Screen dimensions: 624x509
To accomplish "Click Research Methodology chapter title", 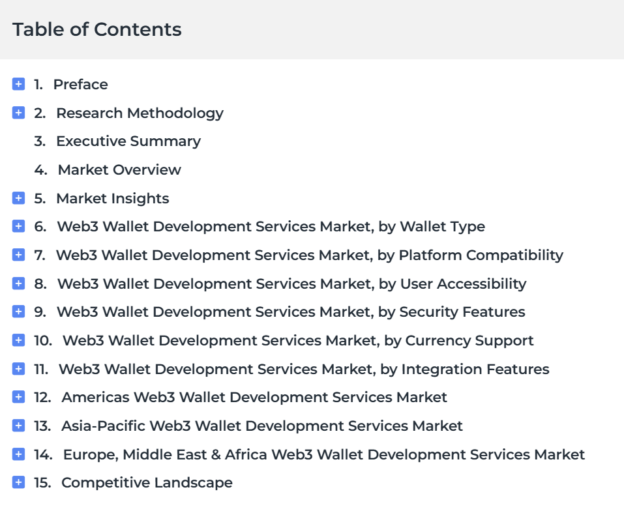I will [140, 113].
